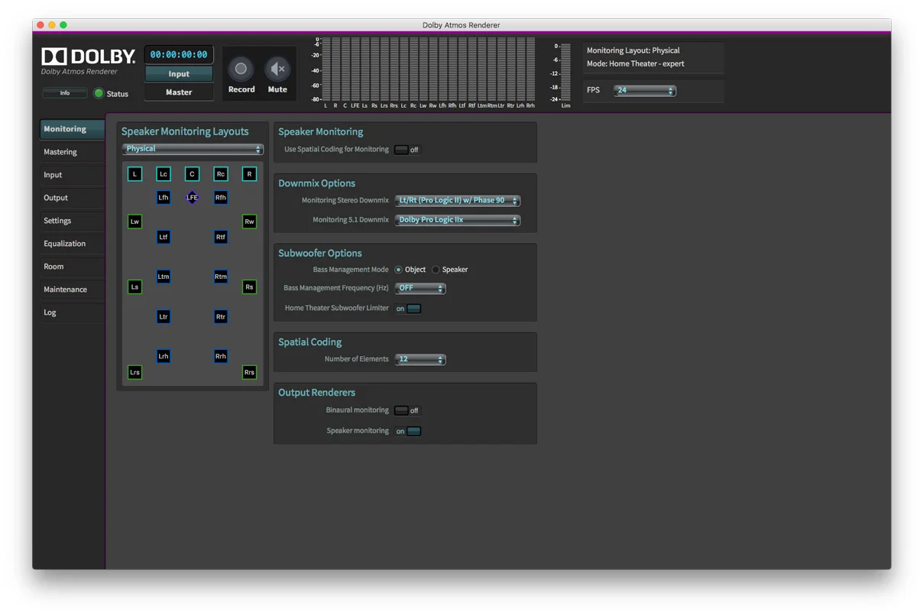Open the Physical layout dropdown
This screenshot has height=615, width=923.
coord(193,149)
